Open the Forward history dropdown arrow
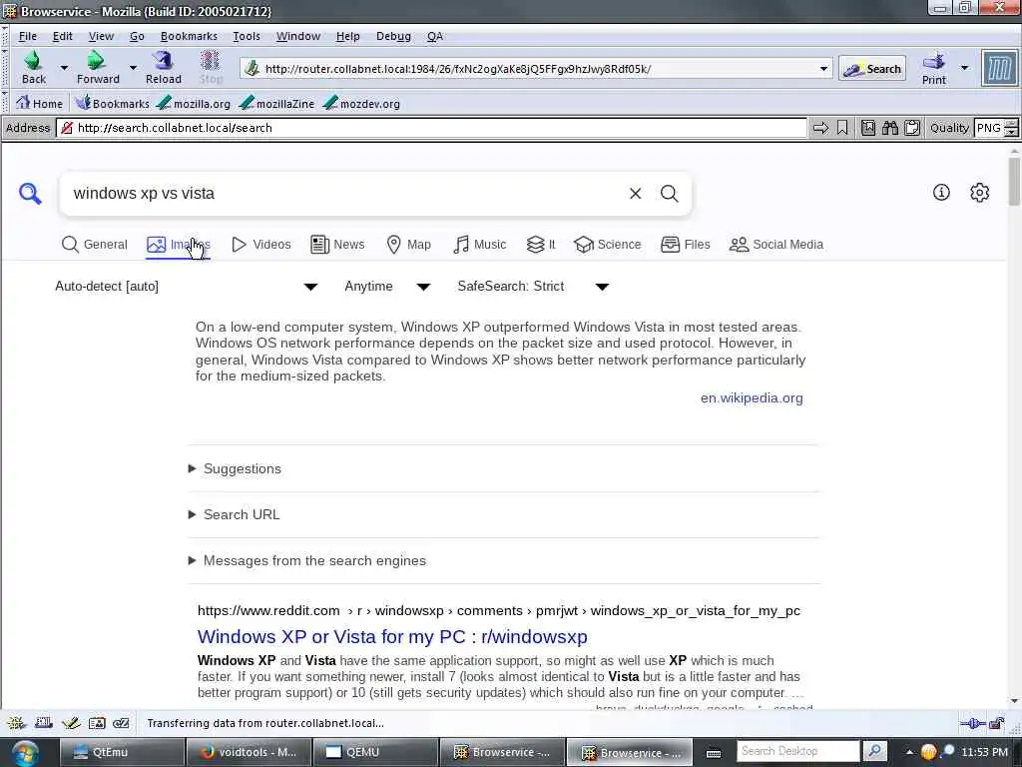The width and height of the screenshot is (1022, 767). click(x=133, y=67)
